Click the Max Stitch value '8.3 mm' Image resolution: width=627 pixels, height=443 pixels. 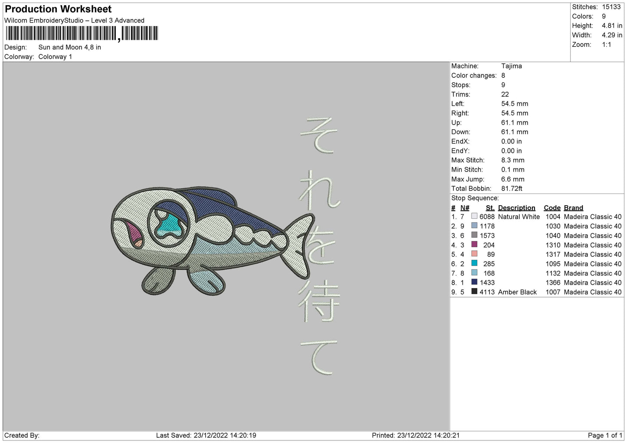pos(513,160)
